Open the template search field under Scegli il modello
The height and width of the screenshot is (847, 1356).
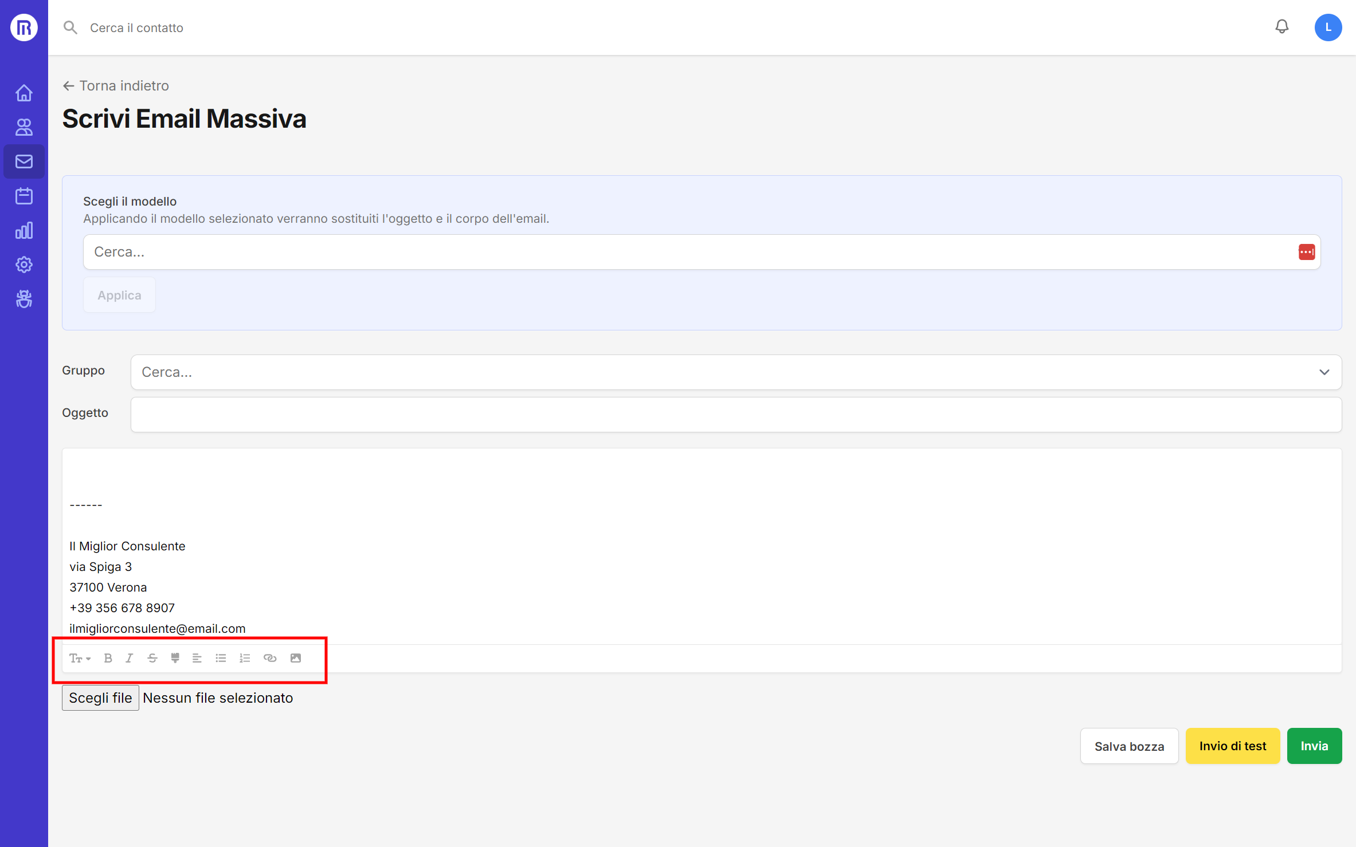[401, 251]
